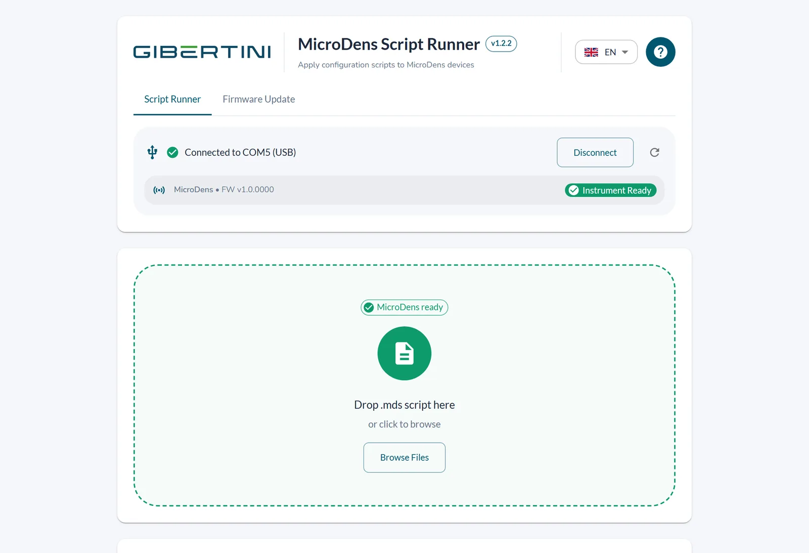Click "MicroDens • FW v1.0.0000" text
The width and height of the screenshot is (809, 553).
point(224,190)
